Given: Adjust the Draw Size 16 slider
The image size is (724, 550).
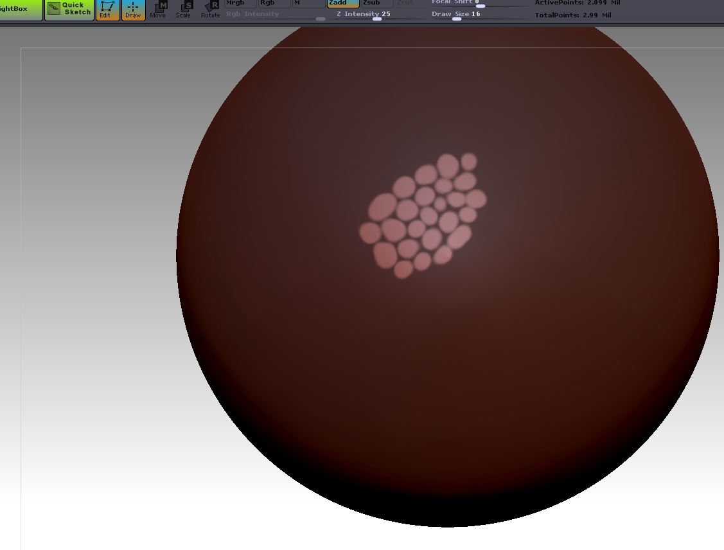Looking at the screenshot, I should [479, 15].
